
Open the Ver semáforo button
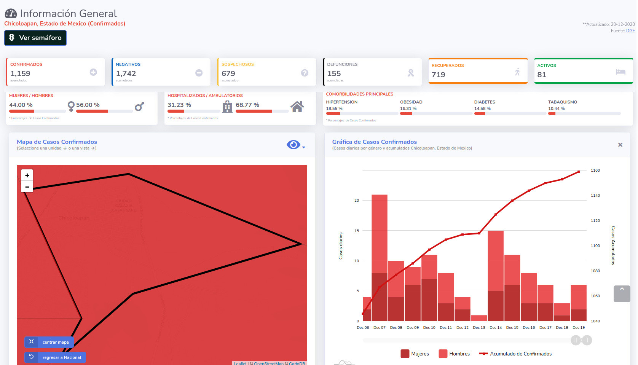point(35,38)
